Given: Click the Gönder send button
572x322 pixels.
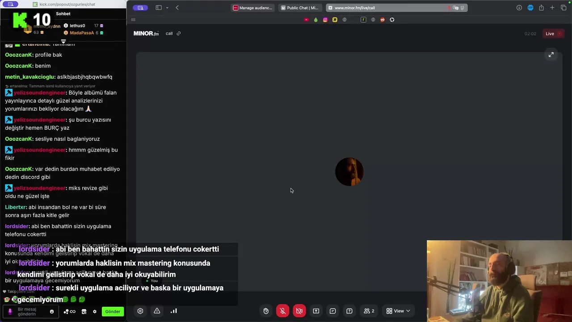Looking at the screenshot, I should coord(113,311).
